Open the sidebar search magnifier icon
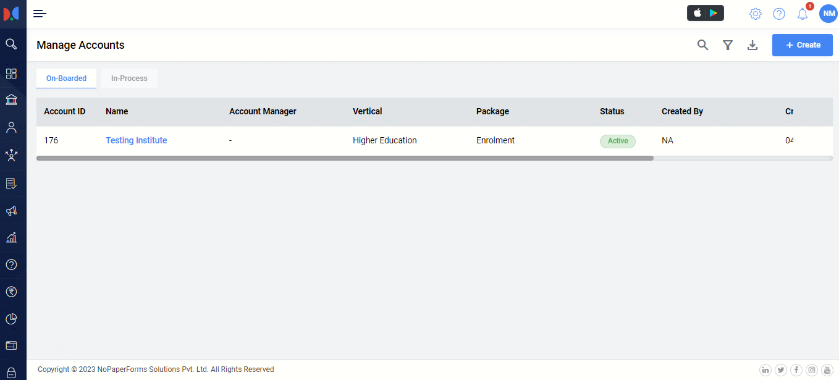839x380 pixels. pyautogui.click(x=11, y=44)
